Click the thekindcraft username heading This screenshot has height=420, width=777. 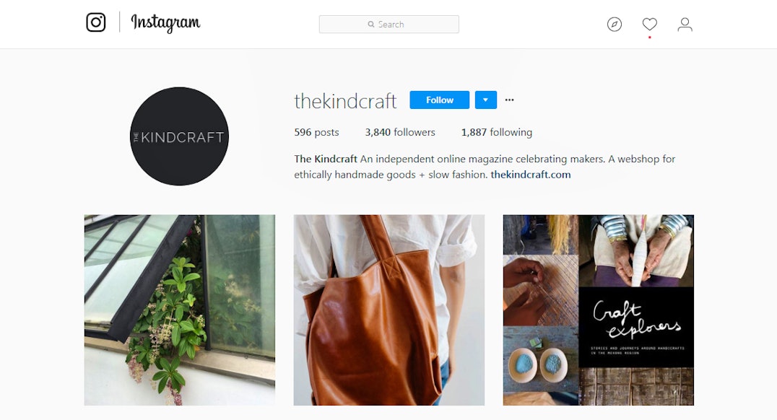(x=345, y=101)
